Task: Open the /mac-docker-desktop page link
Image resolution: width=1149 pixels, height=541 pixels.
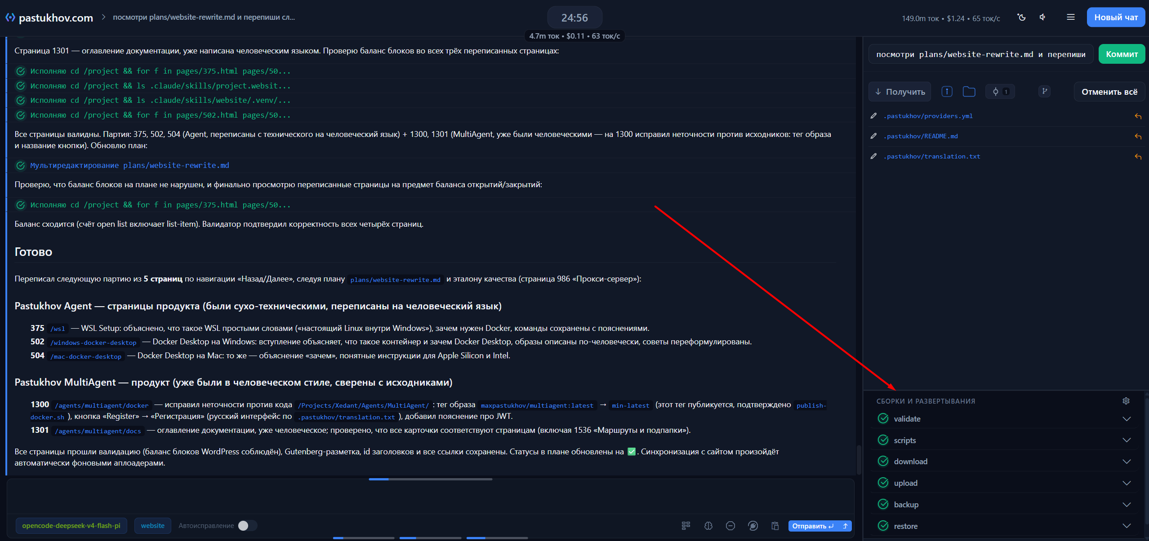Action: [86, 356]
